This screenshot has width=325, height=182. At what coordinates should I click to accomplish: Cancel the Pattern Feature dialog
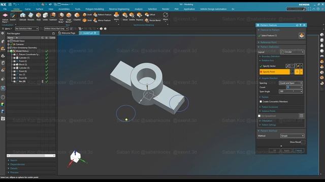[299, 151]
